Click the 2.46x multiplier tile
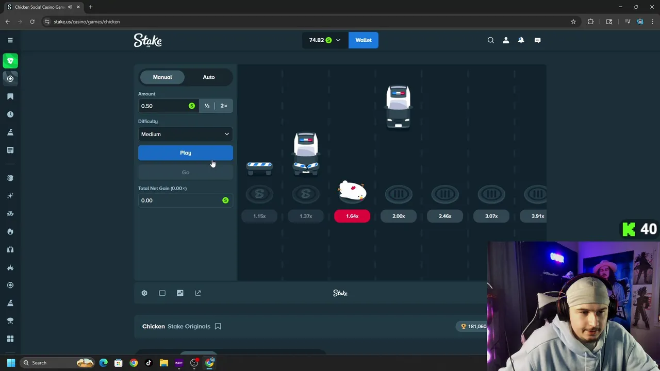Viewport: 660px width, 371px height. tap(445, 216)
